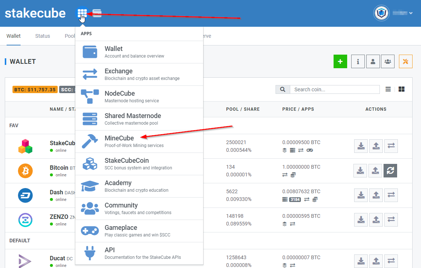Click the coins icon in Bitcoin row
The width and height of the screenshot is (421, 268).
(293, 175)
